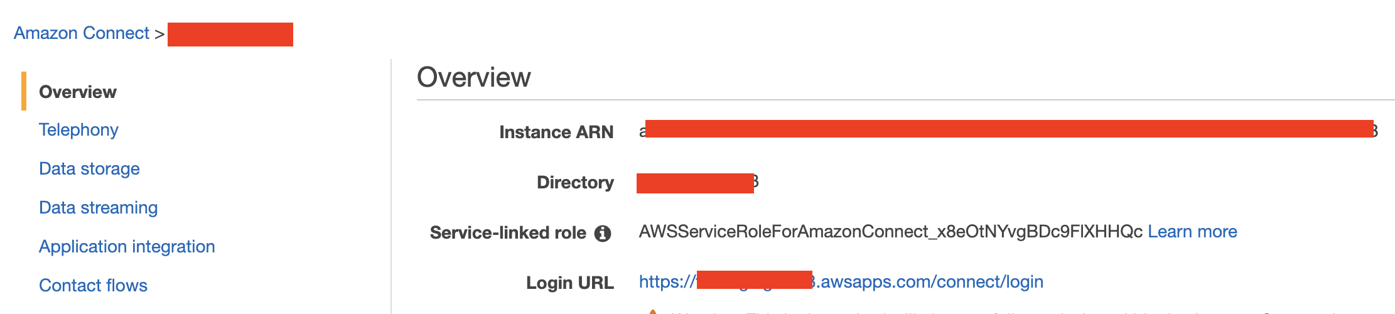Open the awsapps.com connect login URL
Viewport: 1395px width, 314px height.
coord(841,281)
